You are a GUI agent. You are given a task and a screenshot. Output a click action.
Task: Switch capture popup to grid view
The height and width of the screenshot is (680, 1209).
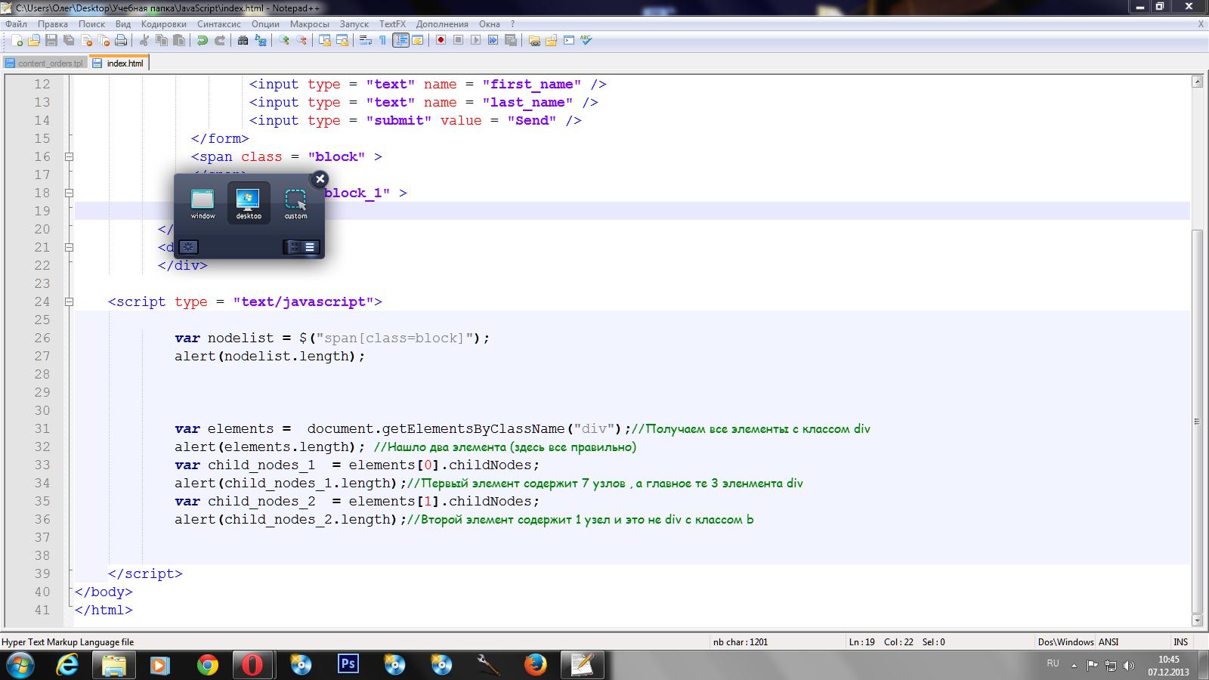click(x=294, y=247)
